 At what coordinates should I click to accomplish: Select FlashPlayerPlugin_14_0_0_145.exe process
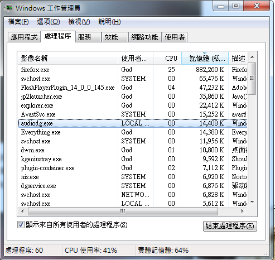[x=133, y=88]
